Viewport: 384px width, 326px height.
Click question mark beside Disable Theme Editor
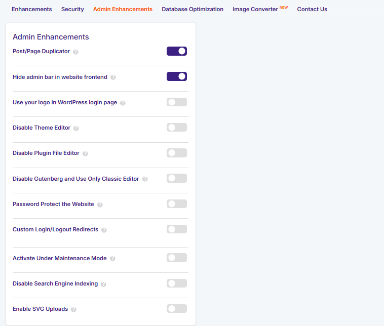pos(76,128)
